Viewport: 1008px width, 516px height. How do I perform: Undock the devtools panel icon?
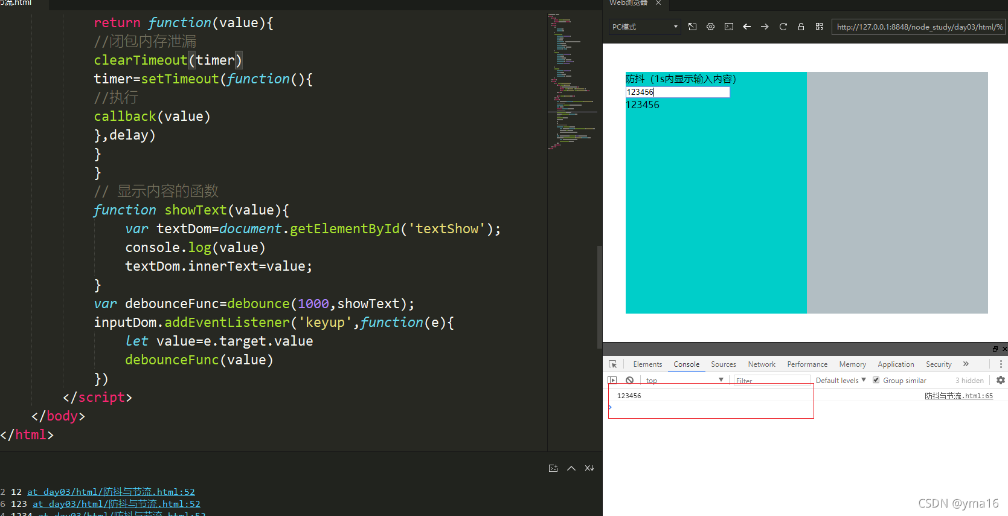(x=995, y=349)
